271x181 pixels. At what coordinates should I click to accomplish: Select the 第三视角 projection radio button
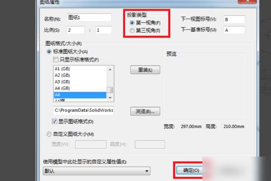[132, 30]
